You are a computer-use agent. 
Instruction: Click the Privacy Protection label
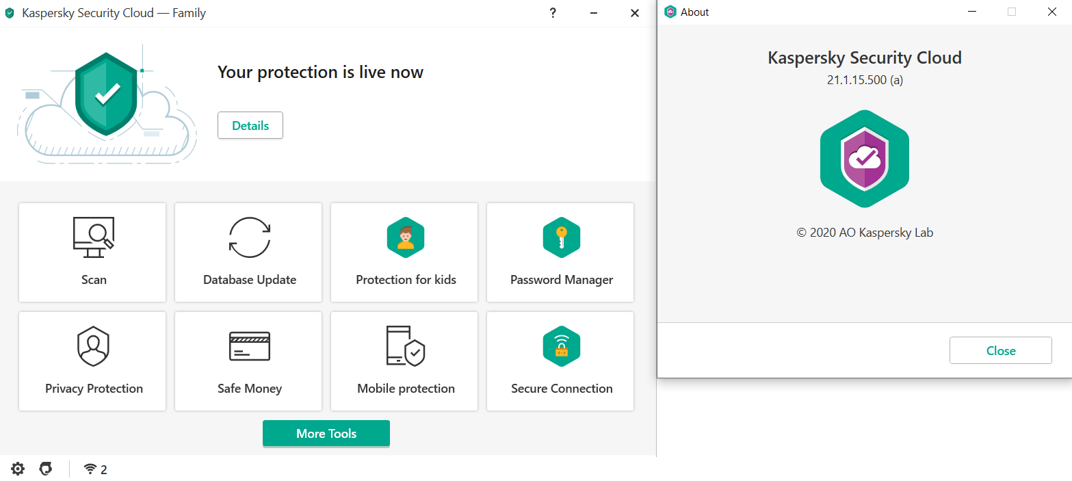point(94,388)
